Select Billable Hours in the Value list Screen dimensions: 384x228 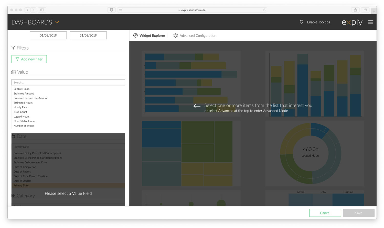[22, 89]
